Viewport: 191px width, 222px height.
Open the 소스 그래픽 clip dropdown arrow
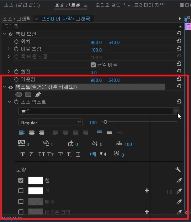36,19
